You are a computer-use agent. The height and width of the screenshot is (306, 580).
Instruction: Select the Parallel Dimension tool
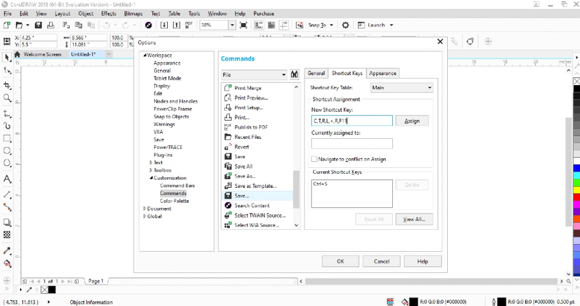coord(6,194)
